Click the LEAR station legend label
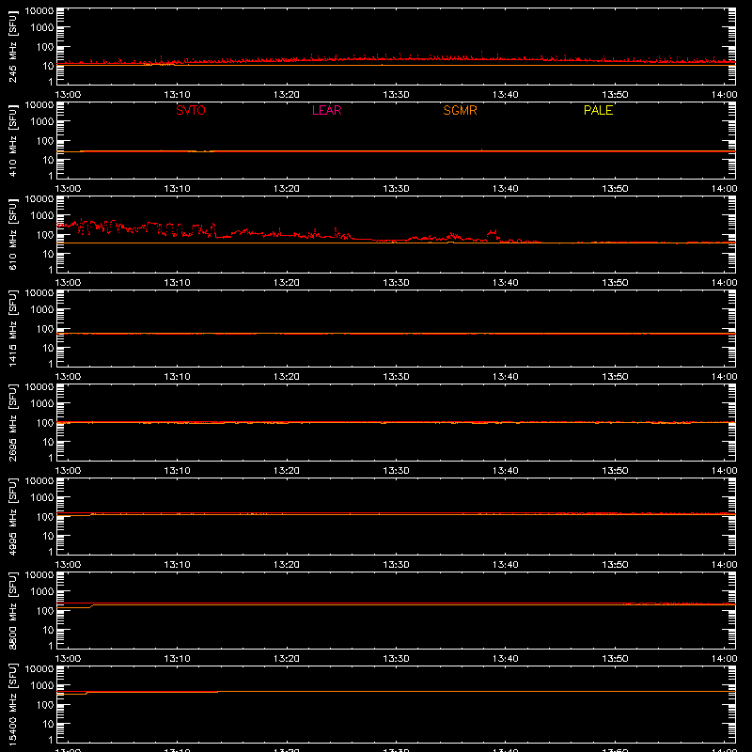 coord(326,110)
